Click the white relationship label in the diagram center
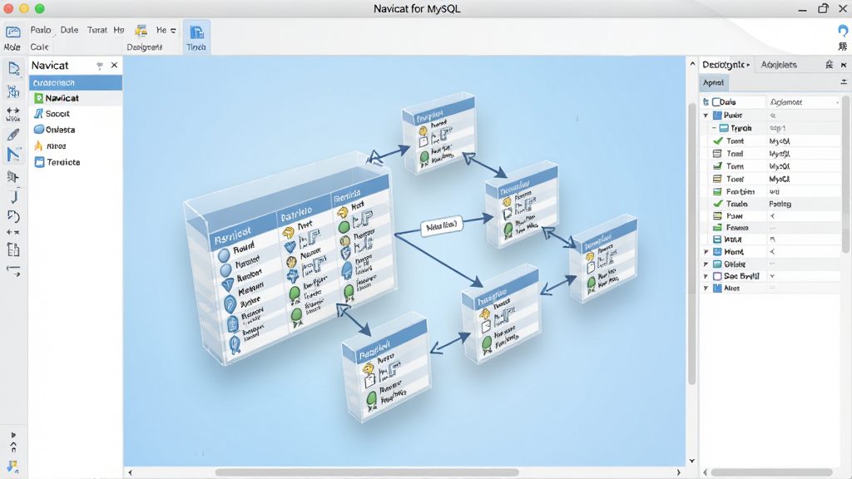The height and width of the screenshot is (479, 852). click(441, 226)
